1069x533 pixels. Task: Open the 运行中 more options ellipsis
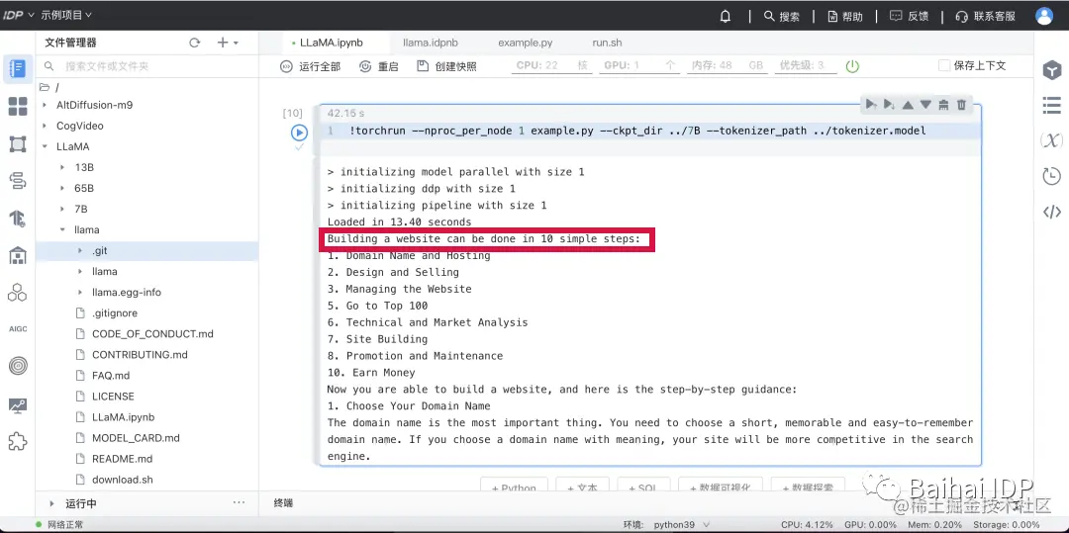click(x=239, y=502)
